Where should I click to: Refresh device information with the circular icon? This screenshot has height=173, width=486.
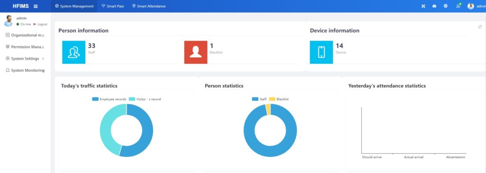pos(480,27)
